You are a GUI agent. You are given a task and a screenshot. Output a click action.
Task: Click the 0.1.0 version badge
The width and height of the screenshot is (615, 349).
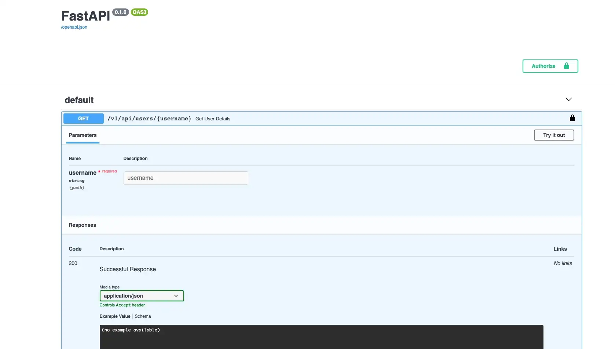click(120, 12)
